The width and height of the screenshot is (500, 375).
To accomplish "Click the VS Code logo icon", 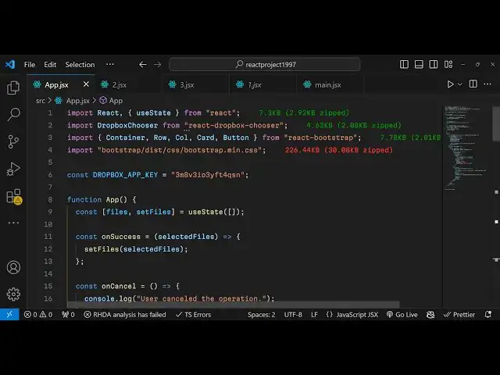I will click(x=10, y=64).
